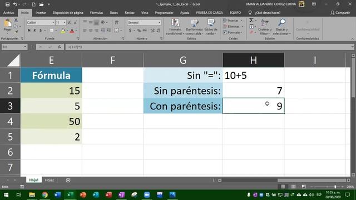Open the font name Calibri dropdown
The height and width of the screenshot is (200, 356).
click(x=53, y=22)
